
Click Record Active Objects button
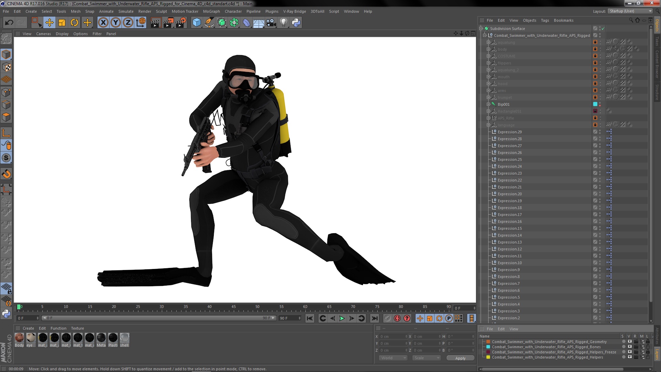pyautogui.click(x=387, y=319)
